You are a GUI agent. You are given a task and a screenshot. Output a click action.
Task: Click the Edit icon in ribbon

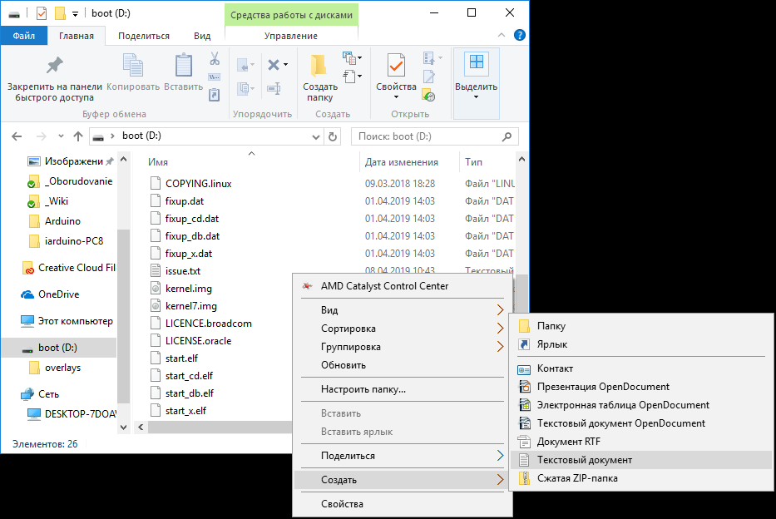(x=428, y=77)
